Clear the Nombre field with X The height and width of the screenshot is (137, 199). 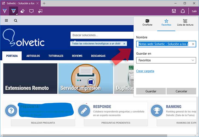[x=193, y=44]
